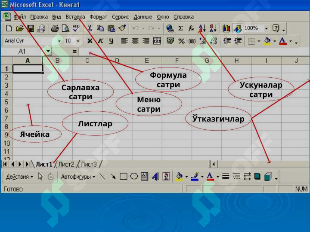310x232 pixels.
Task: Switch to the Лист2 sheet tab
Action: (x=66, y=164)
